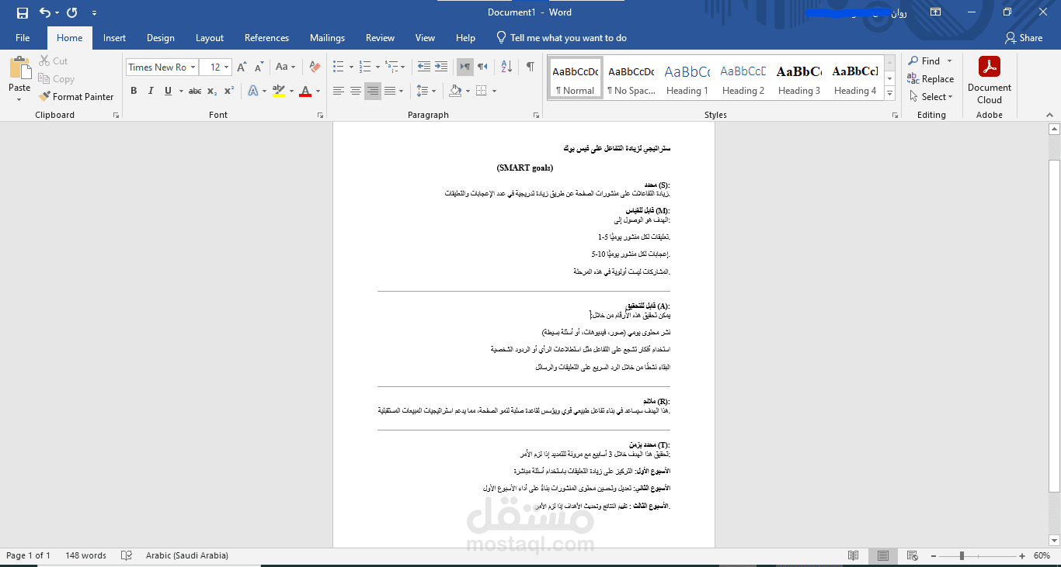Viewport: 1061px width, 567px height.
Task: Switch to the Insert tab
Action: click(114, 37)
